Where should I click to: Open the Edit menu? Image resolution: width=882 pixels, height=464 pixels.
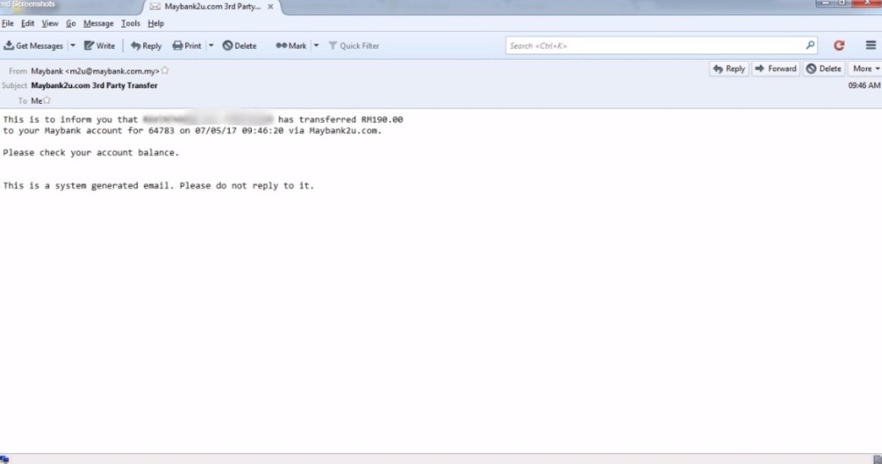pos(28,24)
